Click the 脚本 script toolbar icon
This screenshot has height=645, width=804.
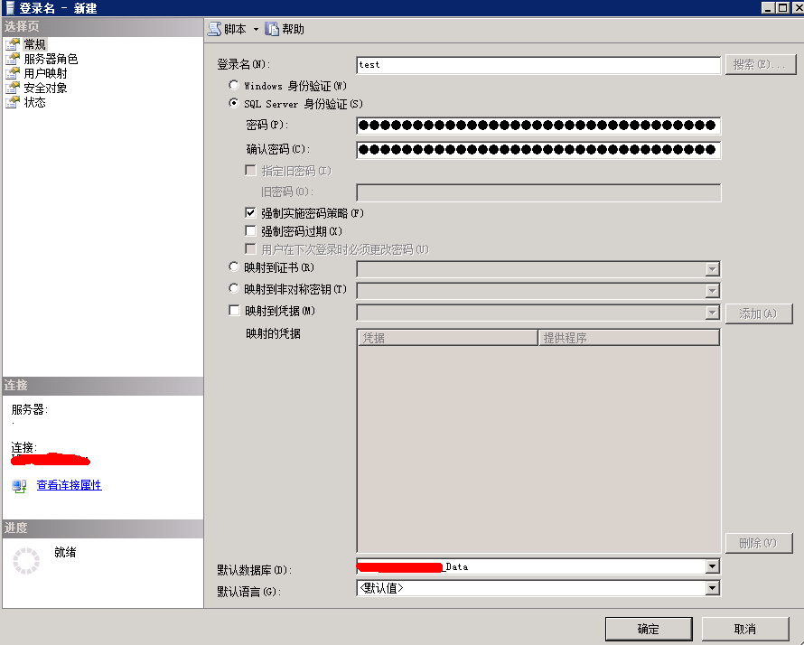(215, 29)
